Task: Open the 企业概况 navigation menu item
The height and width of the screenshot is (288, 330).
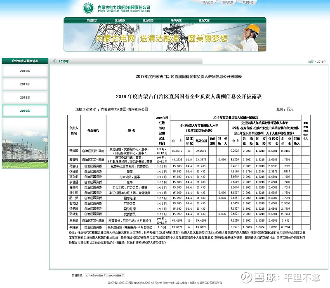Action: [x=120, y=20]
